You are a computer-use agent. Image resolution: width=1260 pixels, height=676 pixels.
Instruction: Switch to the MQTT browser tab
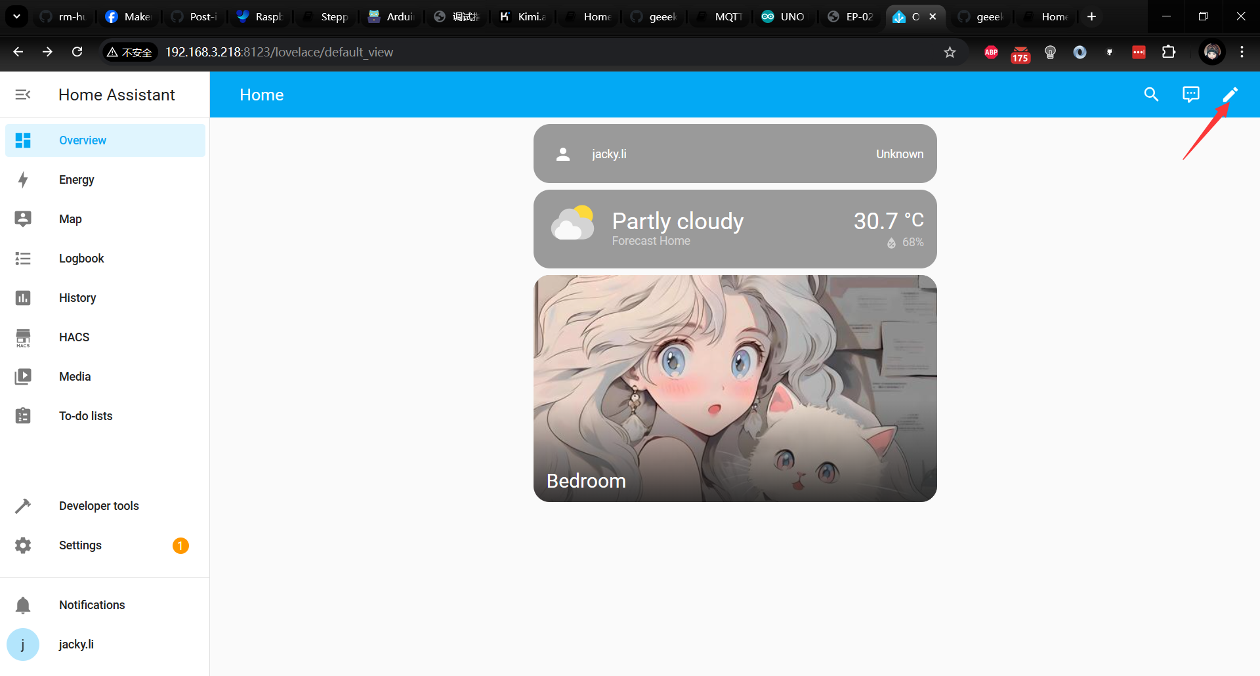click(x=719, y=16)
